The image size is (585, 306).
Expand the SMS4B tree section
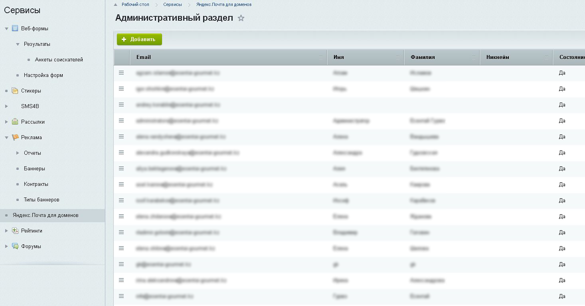click(6, 107)
